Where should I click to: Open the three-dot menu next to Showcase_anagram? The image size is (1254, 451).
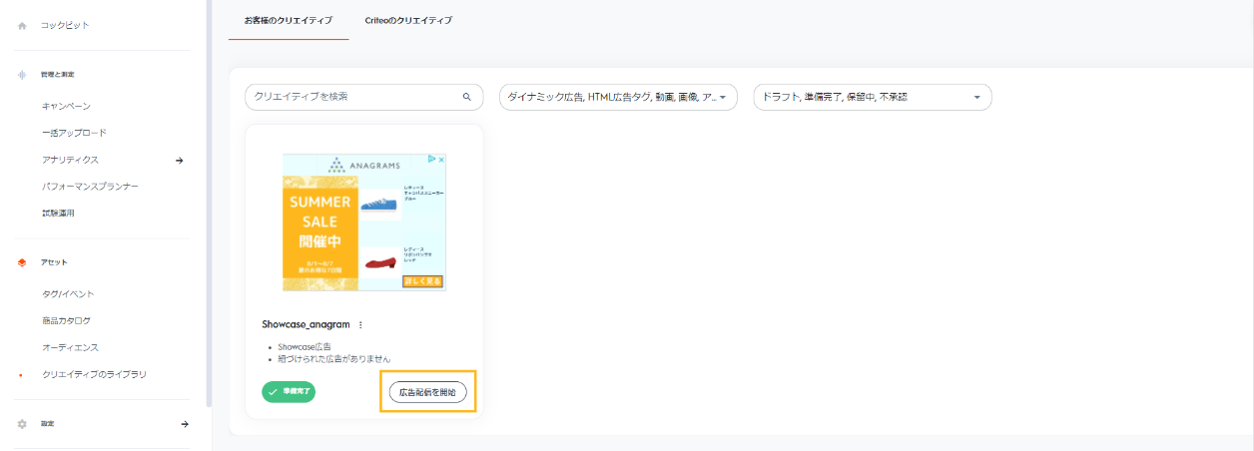tap(360, 324)
